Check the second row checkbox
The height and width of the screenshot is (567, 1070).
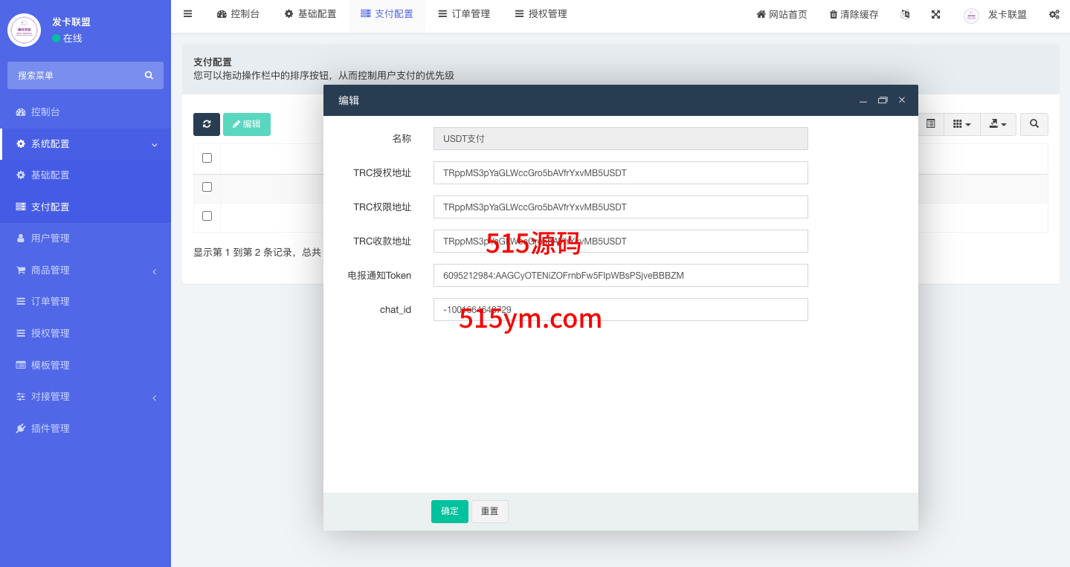coord(207,216)
